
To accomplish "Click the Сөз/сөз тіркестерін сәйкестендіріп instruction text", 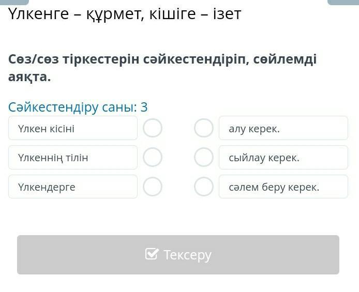I will 162,59.
